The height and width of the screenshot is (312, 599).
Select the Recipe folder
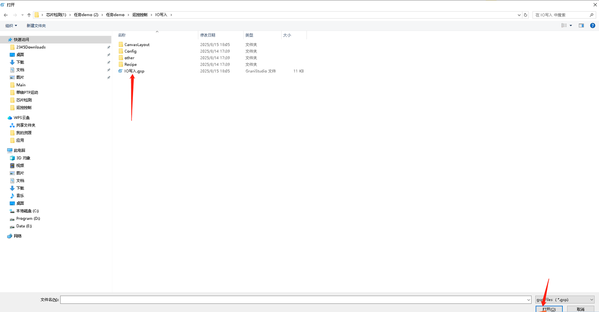coord(131,64)
